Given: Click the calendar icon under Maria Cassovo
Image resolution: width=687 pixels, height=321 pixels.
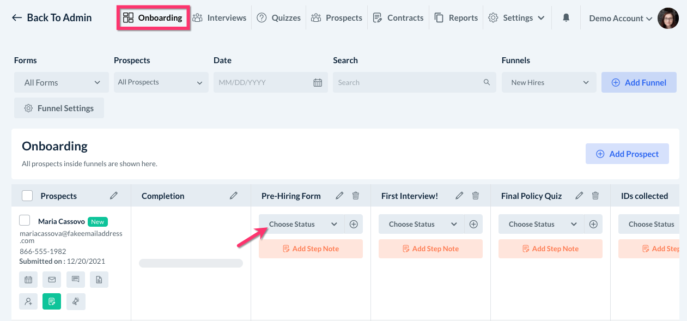Looking at the screenshot, I should 28,280.
